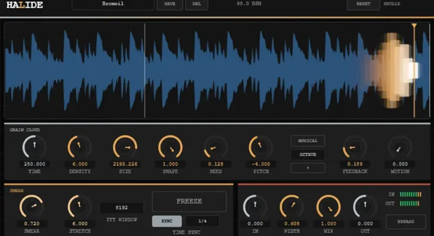
Task: Click the -4.000 pitch value field
Action: pos(261,164)
